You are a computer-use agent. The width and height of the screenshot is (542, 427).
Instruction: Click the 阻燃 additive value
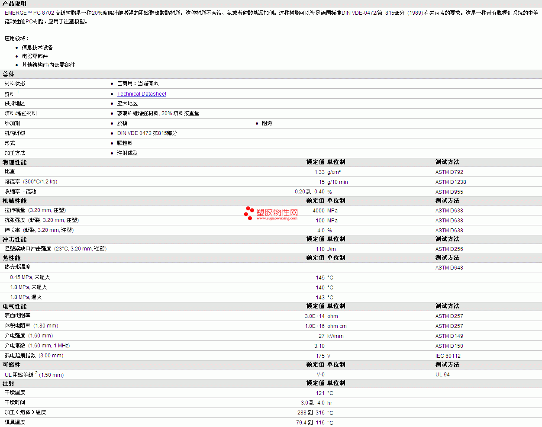tap(267, 123)
